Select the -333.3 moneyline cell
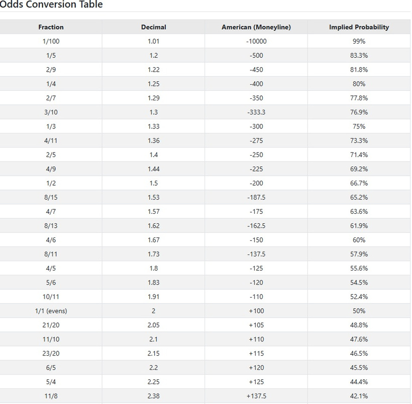This screenshot has width=412, height=404. 256,112
